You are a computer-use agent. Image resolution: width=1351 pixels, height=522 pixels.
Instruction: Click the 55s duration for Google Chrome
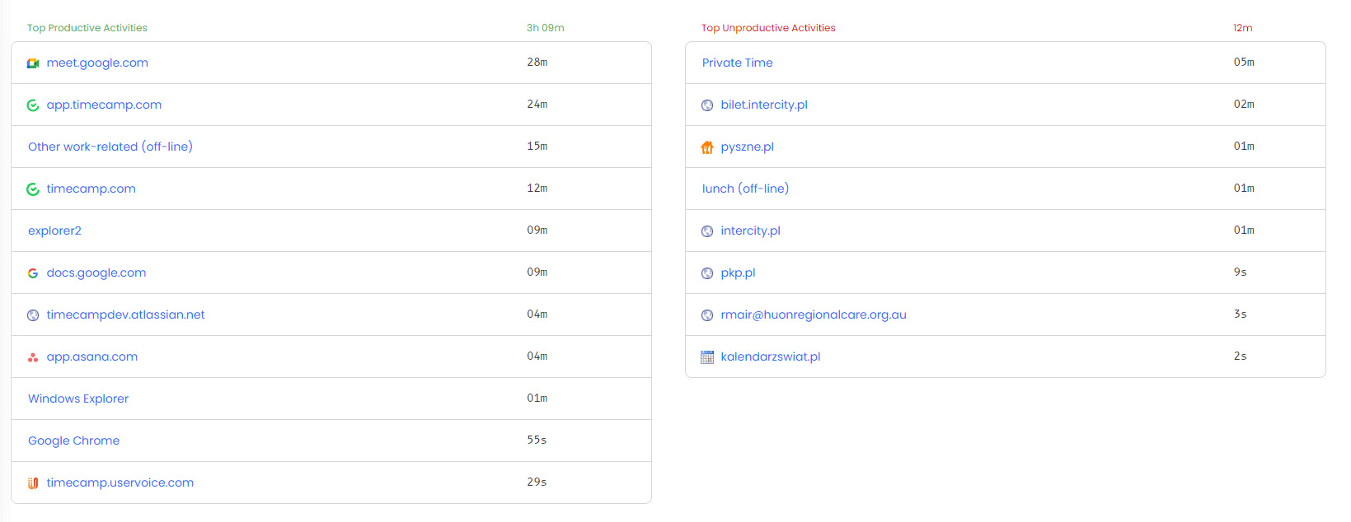(537, 440)
